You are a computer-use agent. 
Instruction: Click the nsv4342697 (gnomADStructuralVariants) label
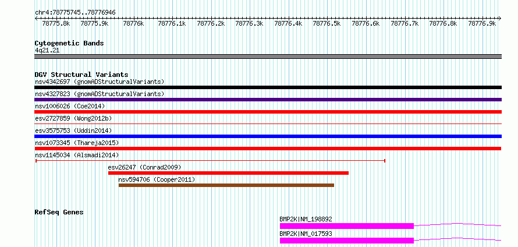pyautogui.click(x=100, y=82)
